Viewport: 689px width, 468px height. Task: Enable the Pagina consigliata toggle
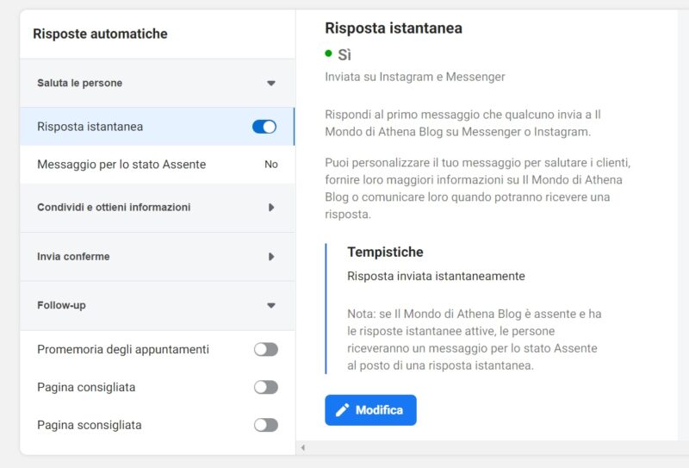point(265,387)
